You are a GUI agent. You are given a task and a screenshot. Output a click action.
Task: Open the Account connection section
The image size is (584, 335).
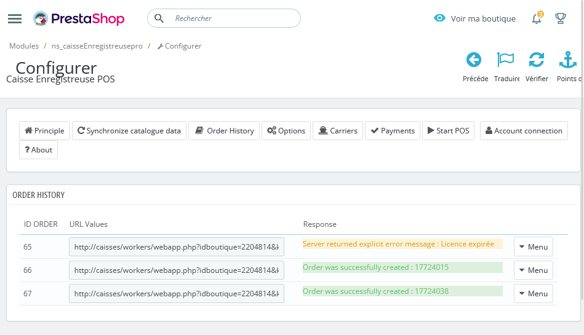(523, 131)
